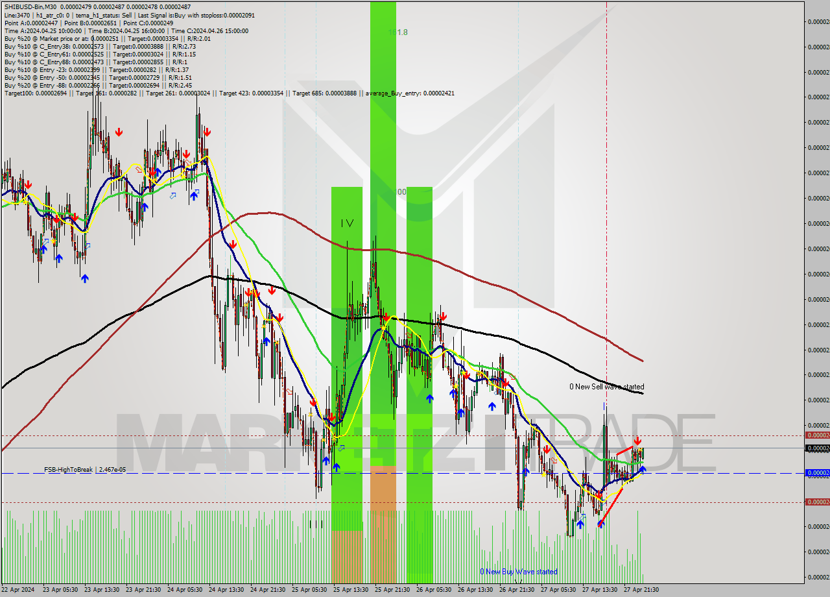Click the 'Buy %10 @ C_Entry88' line
The width and height of the screenshot is (830, 597).
[95, 62]
